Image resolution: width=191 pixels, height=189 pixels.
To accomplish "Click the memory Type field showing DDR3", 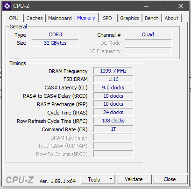I will pyautogui.click(x=55, y=34).
